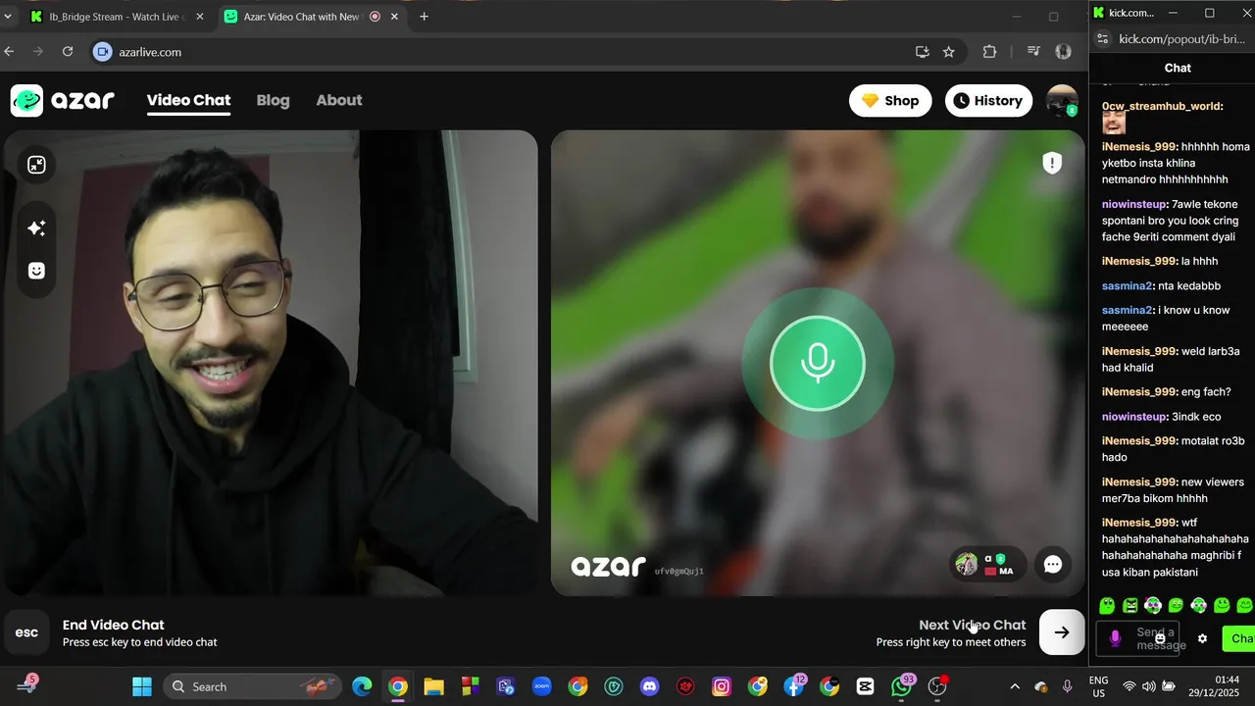Click the next arrow button to meet others
Image resolution: width=1255 pixels, height=706 pixels.
tap(1062, 632)
